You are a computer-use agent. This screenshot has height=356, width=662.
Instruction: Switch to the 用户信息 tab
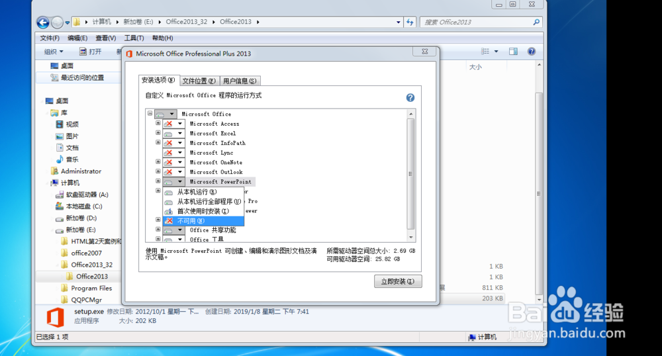[240, 81]
